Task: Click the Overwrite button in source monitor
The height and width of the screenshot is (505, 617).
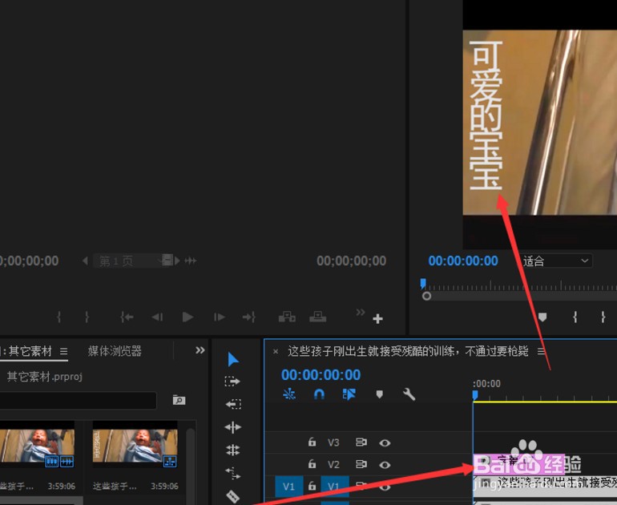Action: tap(317, 317)
